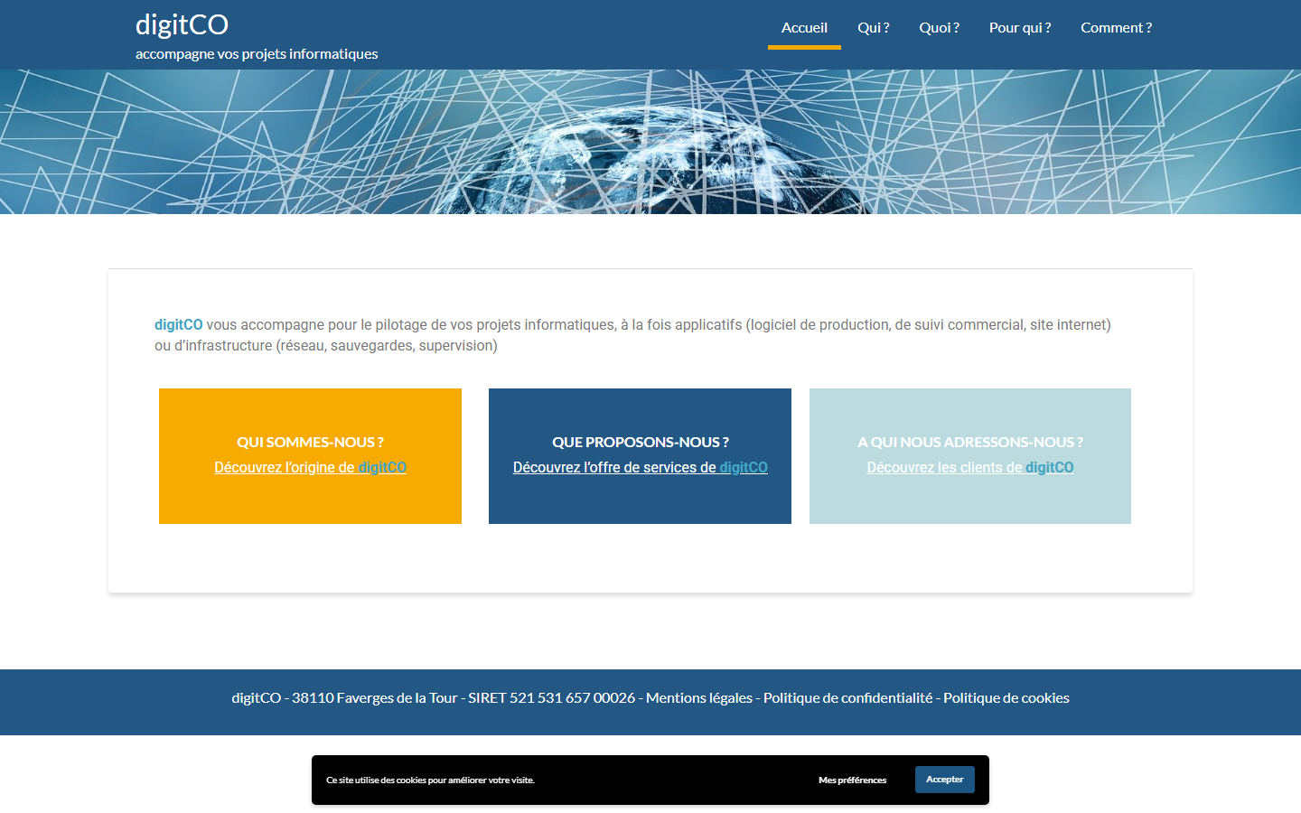Click the globe banner image
The image size is (1301, 813).
tap(650, 142)
